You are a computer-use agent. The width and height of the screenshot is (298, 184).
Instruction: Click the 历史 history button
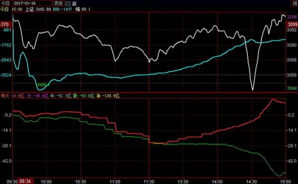coord(58,3)
